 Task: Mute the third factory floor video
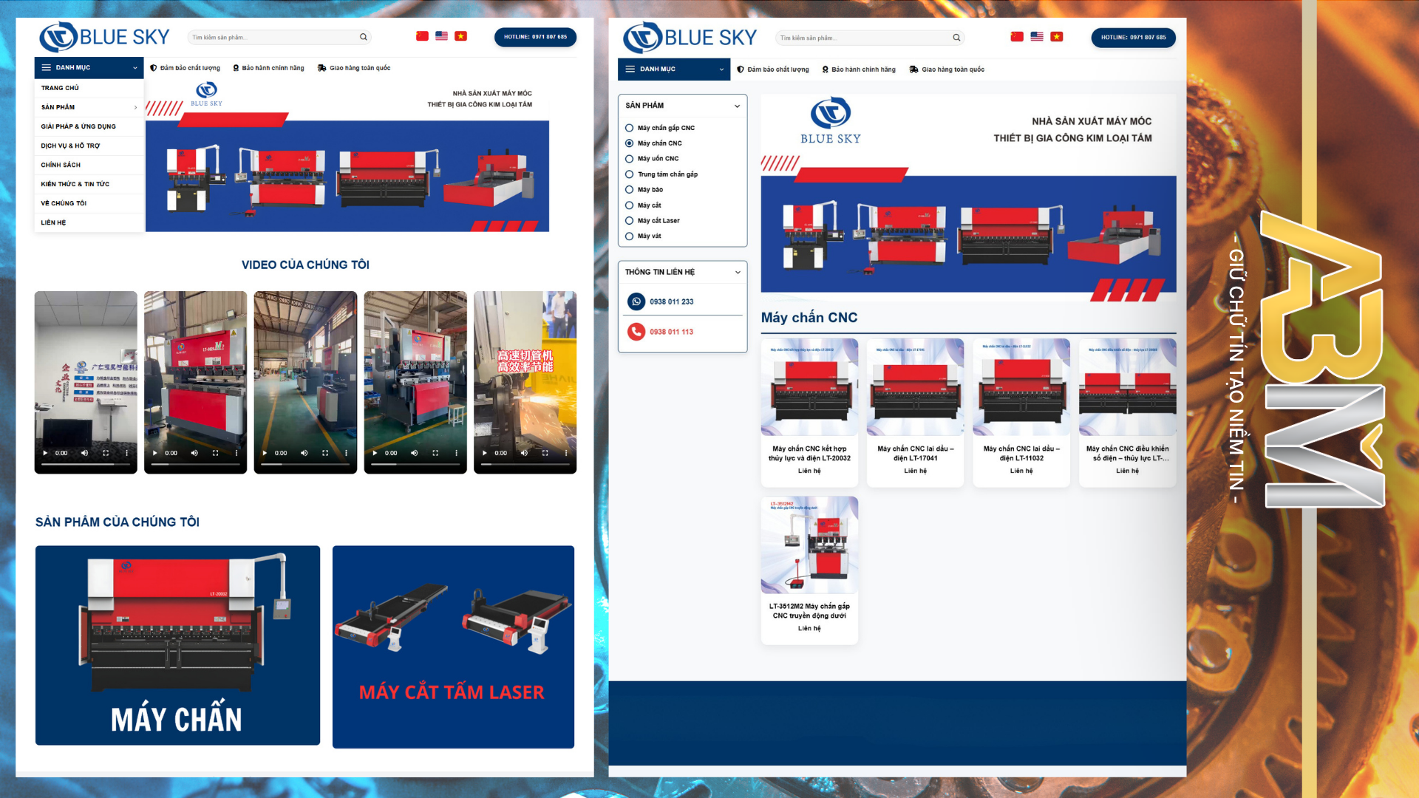(304, 453)
